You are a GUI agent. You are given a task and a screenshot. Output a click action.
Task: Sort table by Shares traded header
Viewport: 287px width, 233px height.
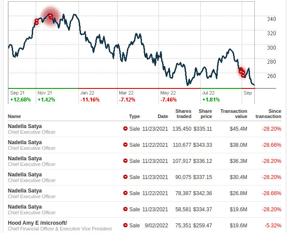coord(183,114)
